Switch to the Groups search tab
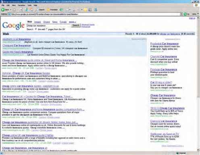 tap(46, 22)
